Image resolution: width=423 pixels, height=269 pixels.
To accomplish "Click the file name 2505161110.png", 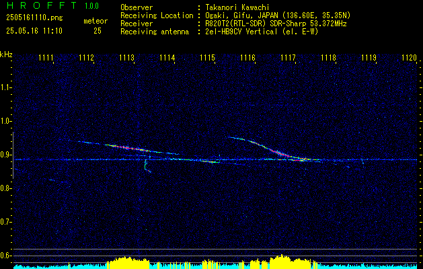I will (34, 18).
